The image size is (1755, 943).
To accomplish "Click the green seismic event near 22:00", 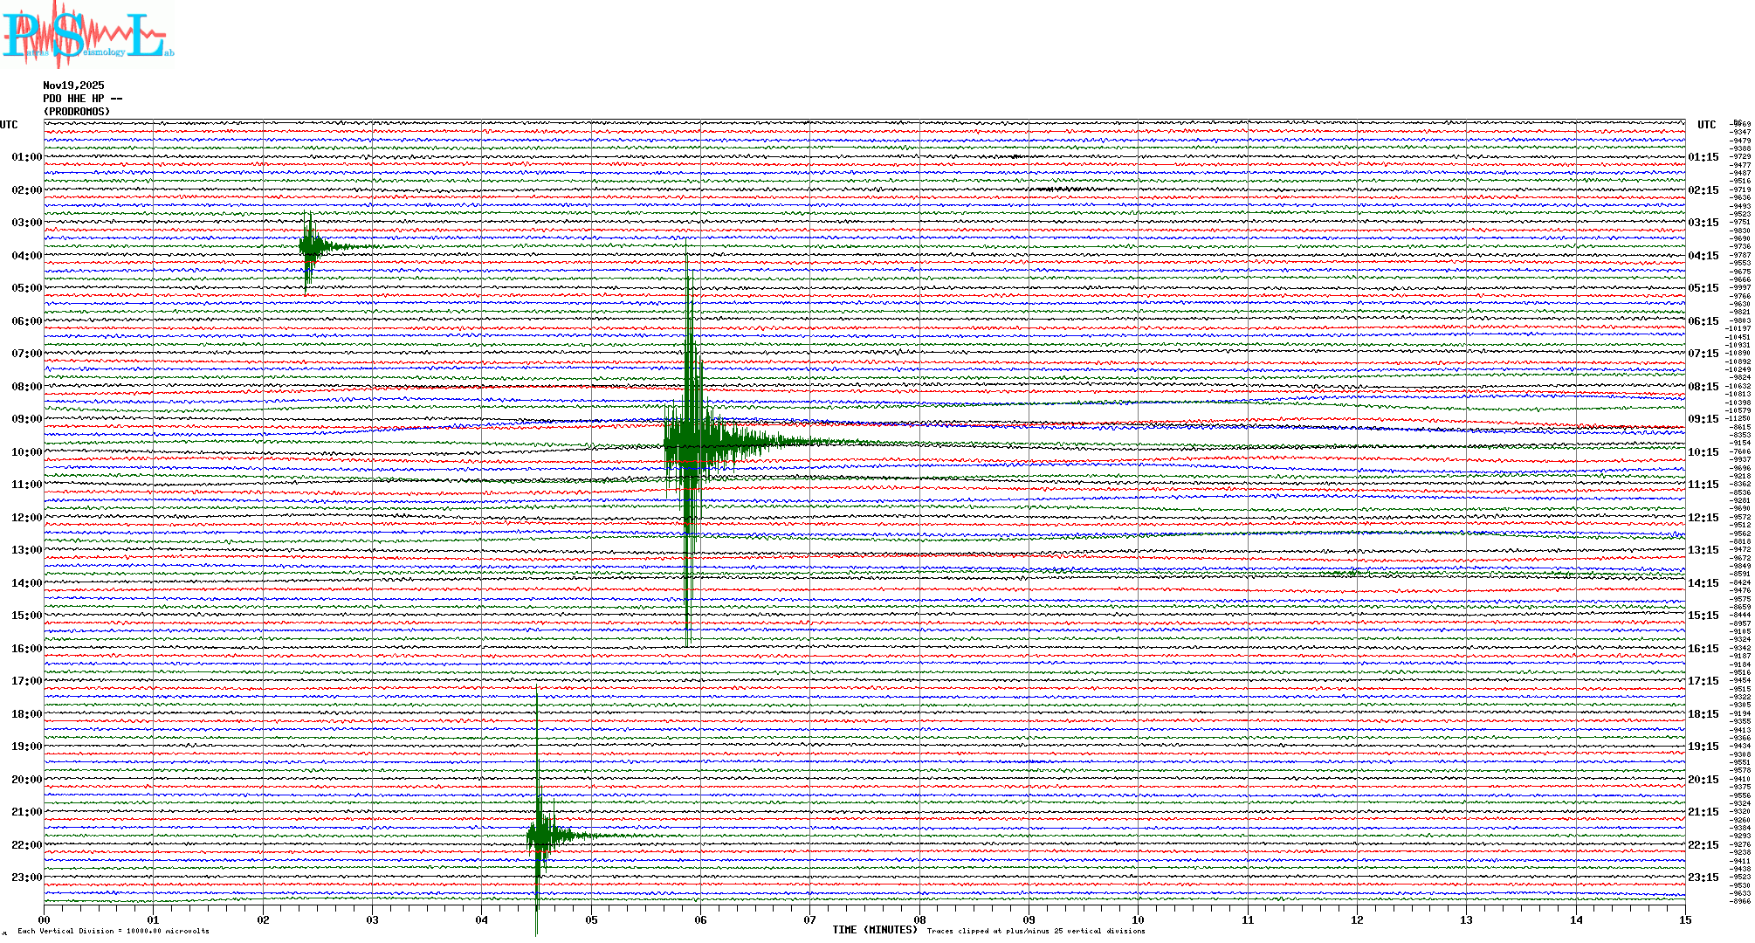I will [x=540, y=836].
